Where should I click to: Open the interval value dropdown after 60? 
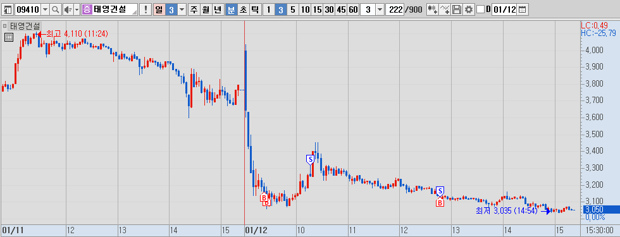tap(380, 10)
